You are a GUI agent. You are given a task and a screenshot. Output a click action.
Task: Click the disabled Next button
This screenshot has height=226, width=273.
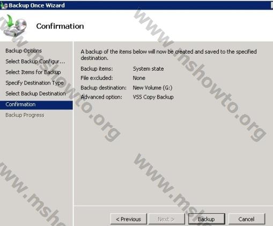pos(166,219)
